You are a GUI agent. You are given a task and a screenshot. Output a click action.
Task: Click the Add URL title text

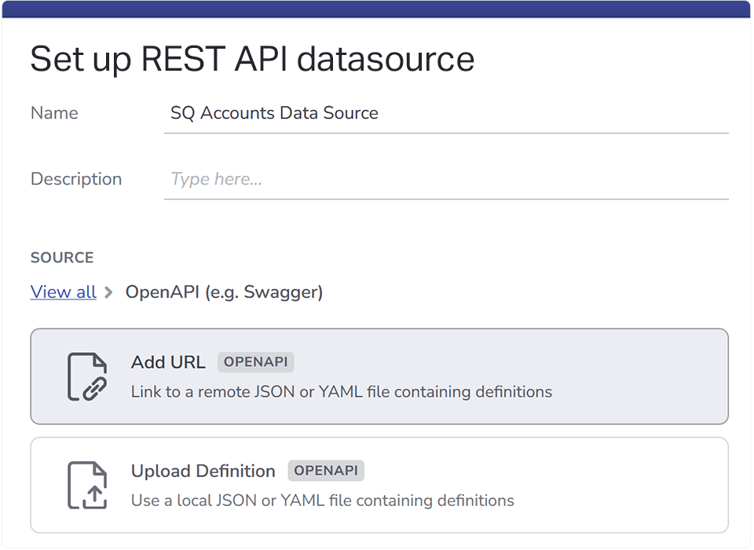point(168,362)
